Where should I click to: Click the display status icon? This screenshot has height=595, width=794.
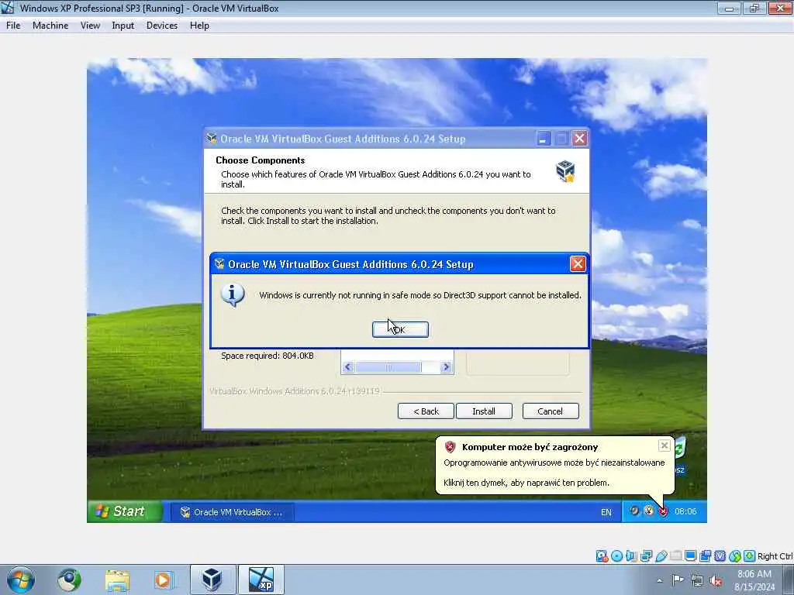click(690, 556)
